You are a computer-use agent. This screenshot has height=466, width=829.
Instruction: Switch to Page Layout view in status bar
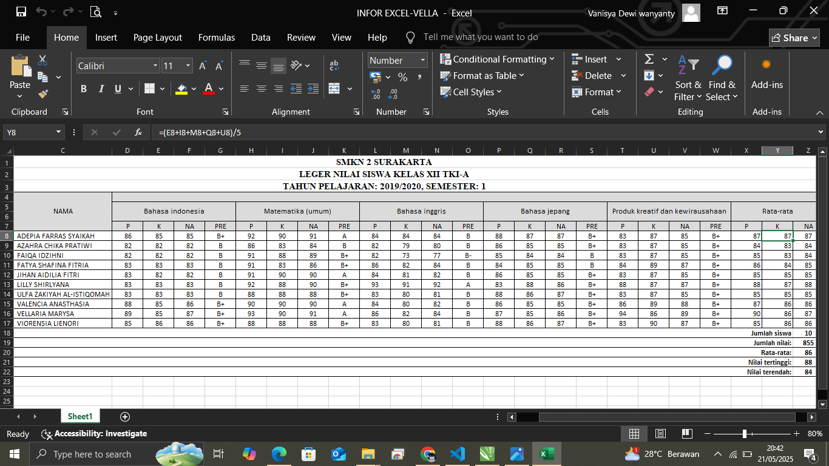tap(661, 434)
